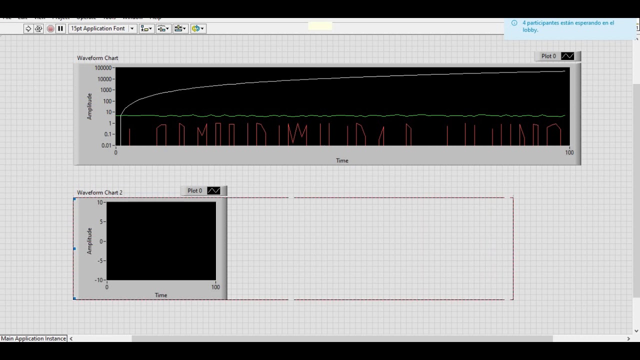This screenshot has height=360, width=640.
Task: Click the Plot 0 legend icon of Waveform Chart
Action: [x=567, y=56]
